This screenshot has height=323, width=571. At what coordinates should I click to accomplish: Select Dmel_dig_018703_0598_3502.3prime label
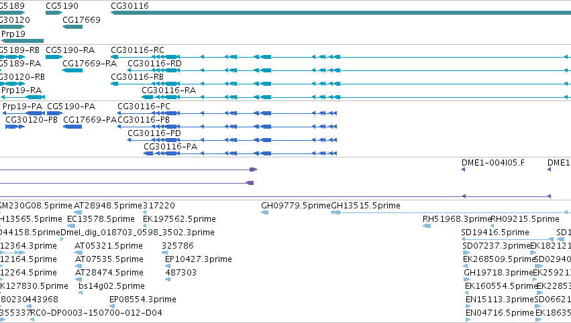point(138,233)
